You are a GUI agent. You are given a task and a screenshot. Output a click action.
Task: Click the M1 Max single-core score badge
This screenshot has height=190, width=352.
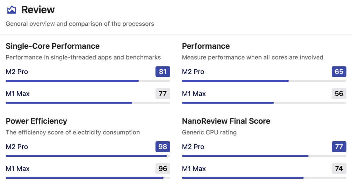(x=163, y=94)
